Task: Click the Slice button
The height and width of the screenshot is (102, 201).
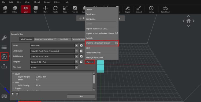Action: (x=81, y=96)
